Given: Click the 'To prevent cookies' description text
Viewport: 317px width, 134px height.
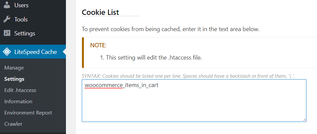Looking at the screenshot, I should click(x=170, y=29).
